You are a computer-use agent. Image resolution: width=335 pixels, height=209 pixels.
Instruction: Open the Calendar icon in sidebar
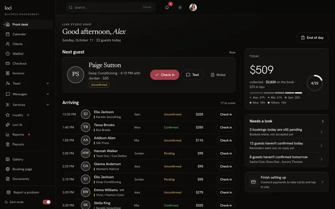pyautogui.click(x=8, y=34)
